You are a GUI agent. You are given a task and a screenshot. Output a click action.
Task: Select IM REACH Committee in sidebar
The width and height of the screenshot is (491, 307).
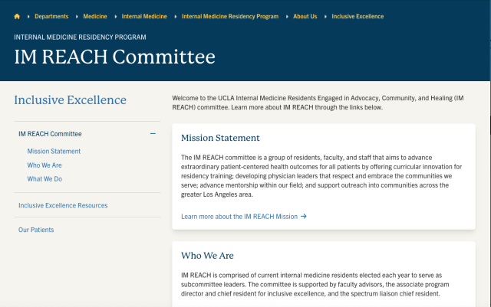pyautogui.click(x=50, y=134)
